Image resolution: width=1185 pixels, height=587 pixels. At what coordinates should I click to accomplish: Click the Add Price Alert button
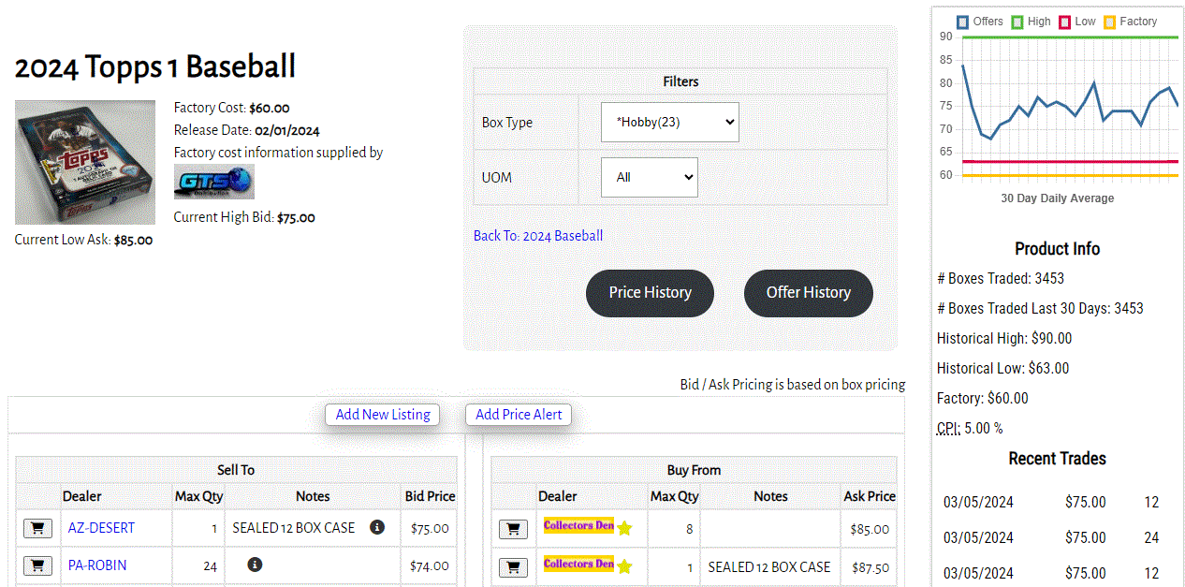pos(519,415)
